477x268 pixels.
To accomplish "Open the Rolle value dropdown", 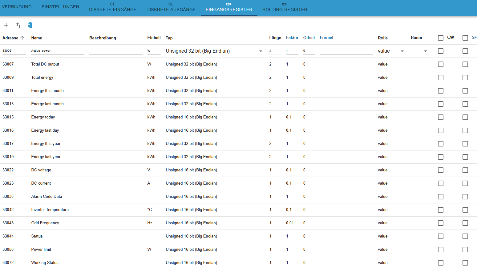I will point(392,51).
